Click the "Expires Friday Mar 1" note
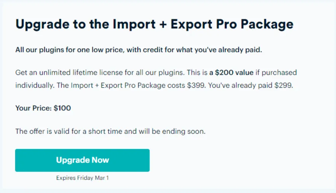 pos(82,178)
